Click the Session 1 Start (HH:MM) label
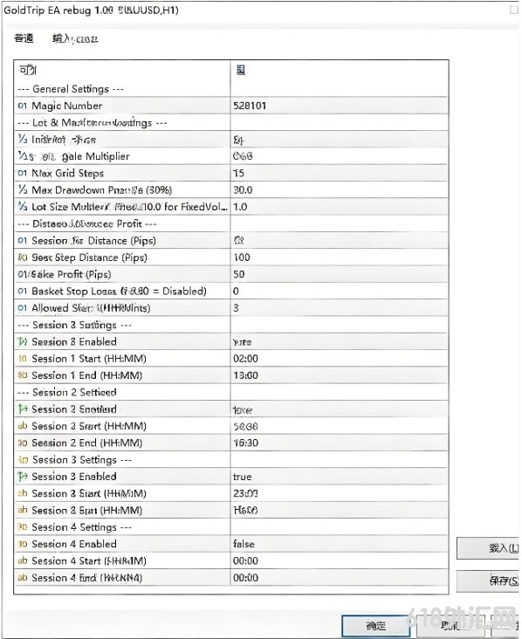Screen dimensions: 522x639 pos(89,359)
